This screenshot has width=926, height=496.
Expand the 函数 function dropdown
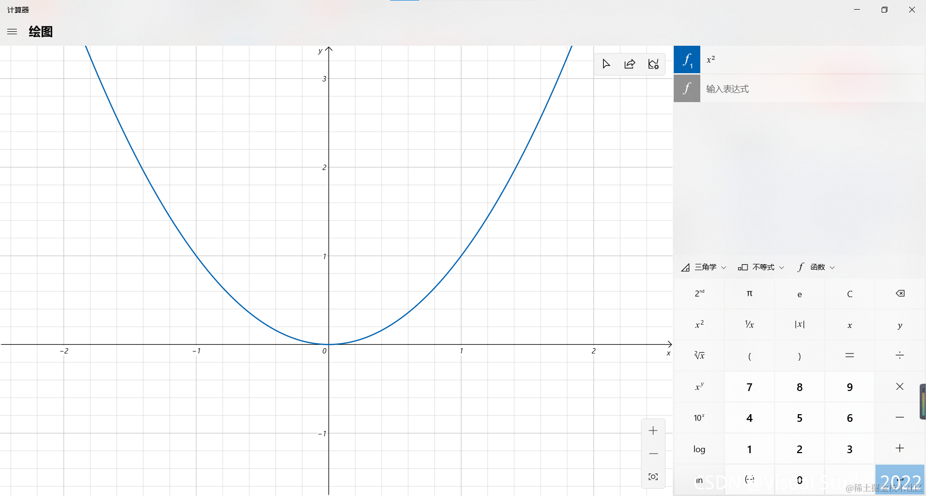click(x=816, y=267)
